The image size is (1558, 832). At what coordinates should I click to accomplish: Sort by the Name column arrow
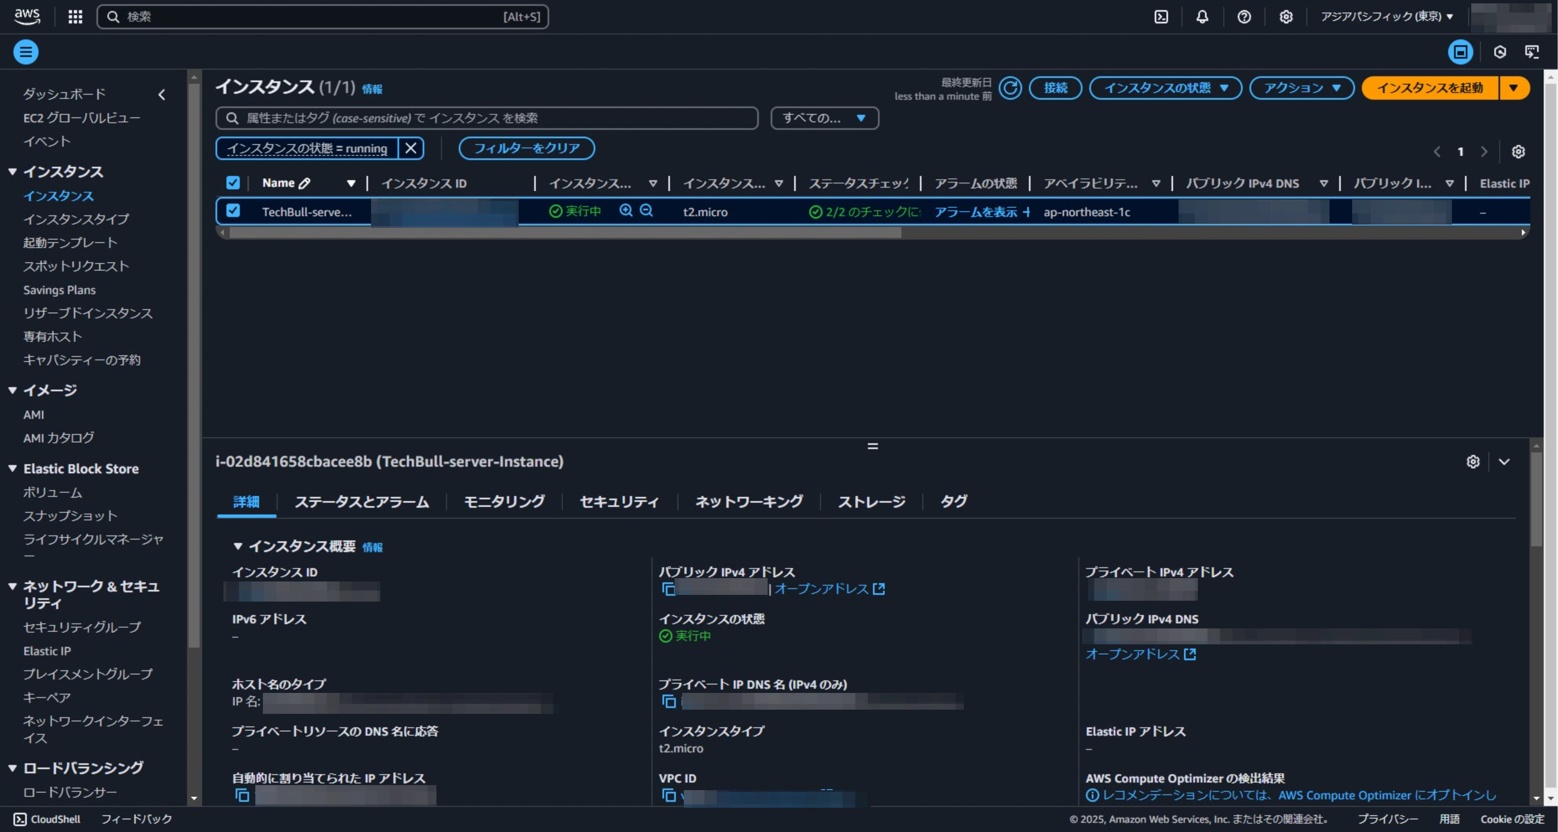tap(351, 183)
